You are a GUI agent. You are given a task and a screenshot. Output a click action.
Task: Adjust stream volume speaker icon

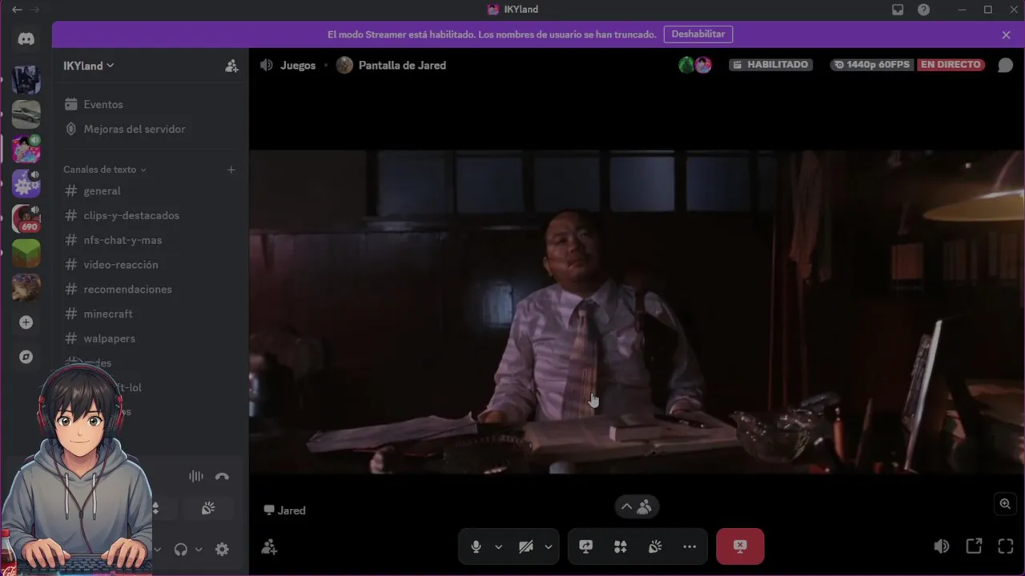942,546
